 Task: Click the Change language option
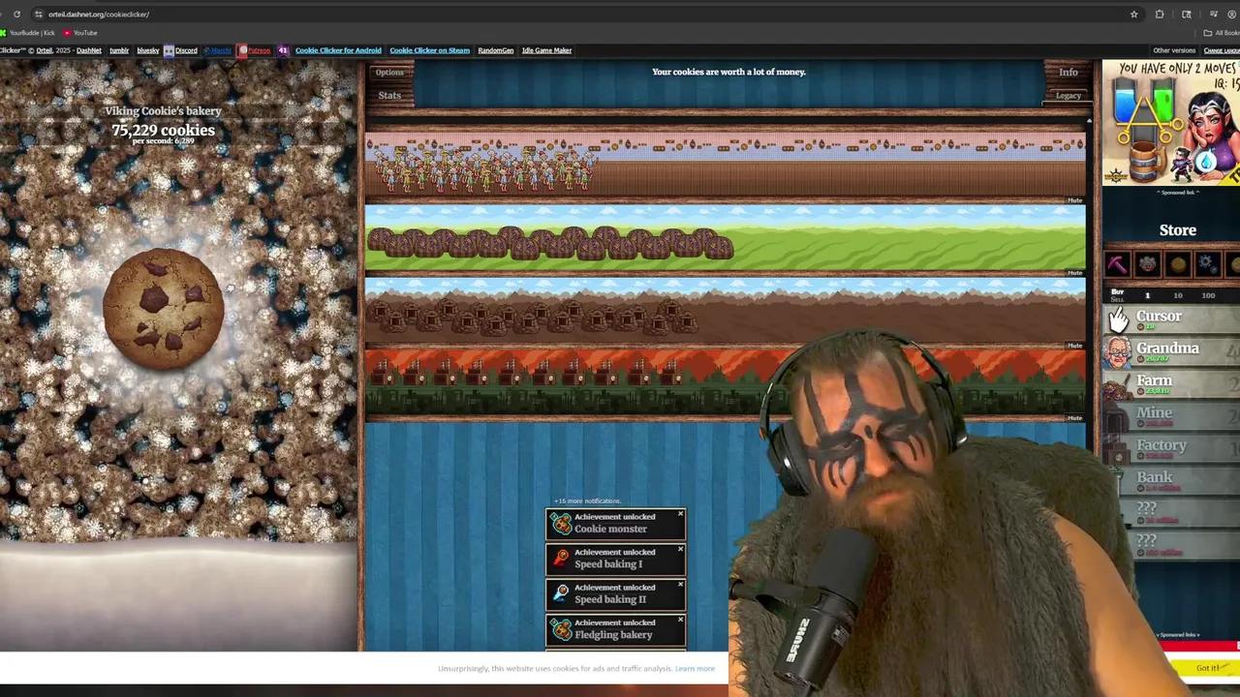click(1222, 50)
